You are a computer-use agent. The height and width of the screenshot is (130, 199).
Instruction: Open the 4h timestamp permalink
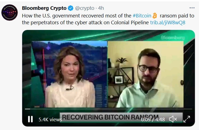click(101, 8)
